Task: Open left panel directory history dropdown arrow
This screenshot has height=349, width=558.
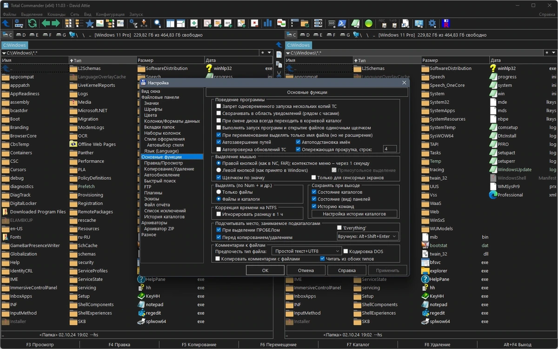Action: pyautogui.click(x=269, y=53)
